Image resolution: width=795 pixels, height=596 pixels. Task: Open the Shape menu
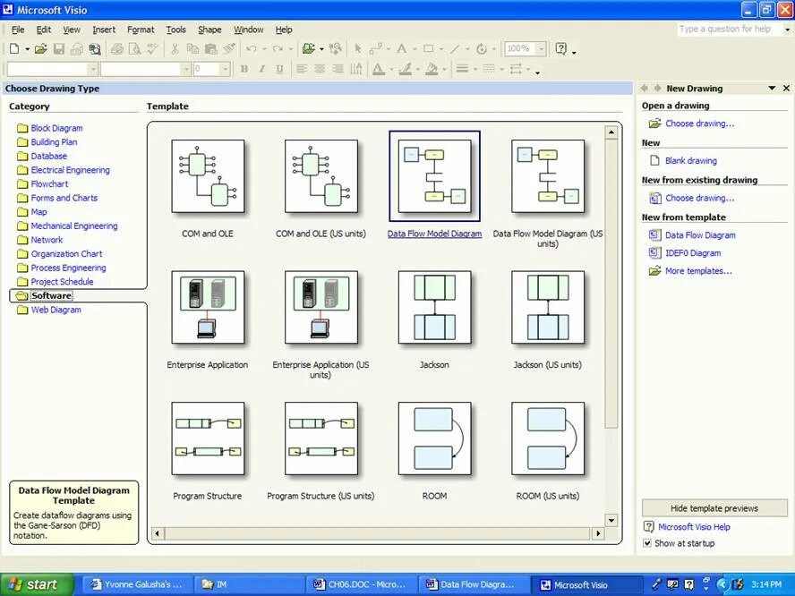point(209,30)
